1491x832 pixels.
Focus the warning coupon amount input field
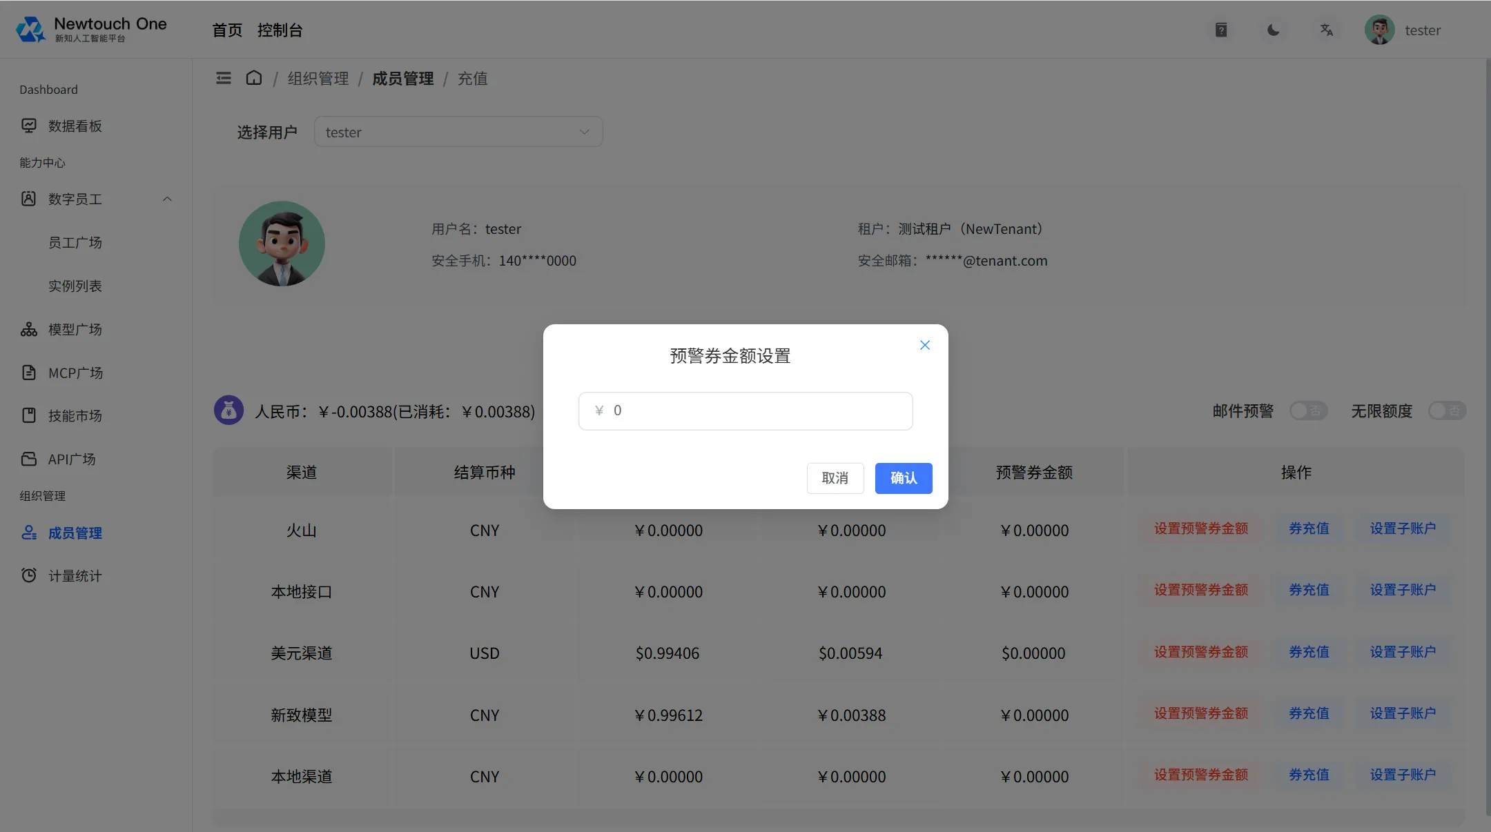[x=745, y=411]
